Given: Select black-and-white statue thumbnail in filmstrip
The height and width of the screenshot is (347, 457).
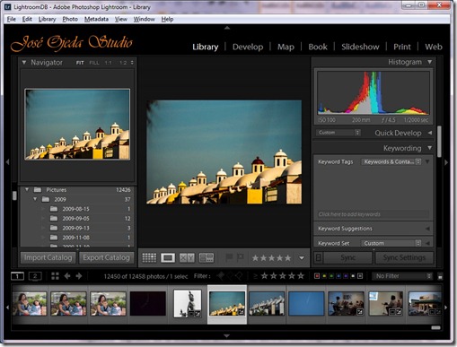Looking at the screenshot, I should (188, 304).
